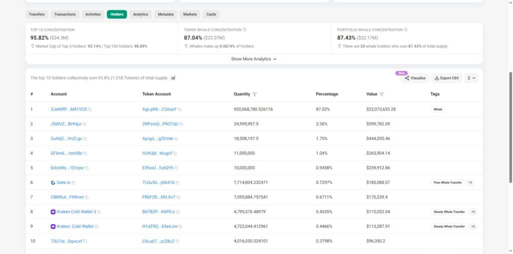Click Steady Whale Transfer tag on row 9

[449, 226]
